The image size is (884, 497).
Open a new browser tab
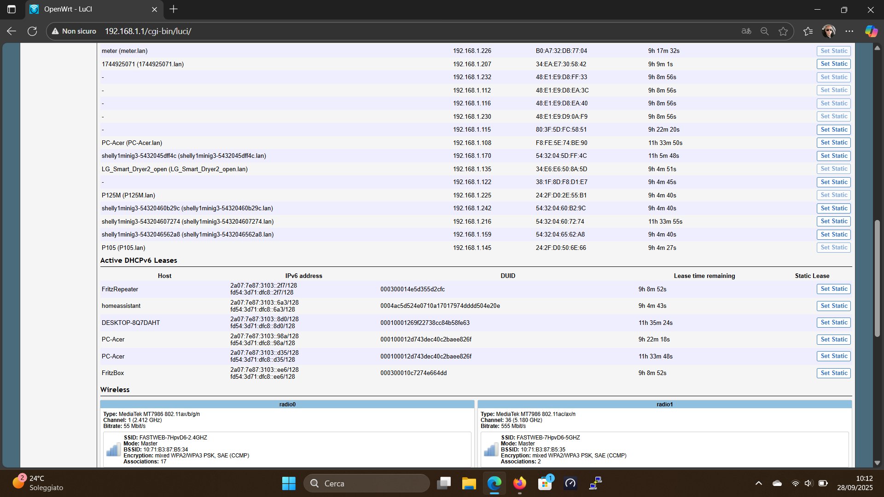pos(174,9)
